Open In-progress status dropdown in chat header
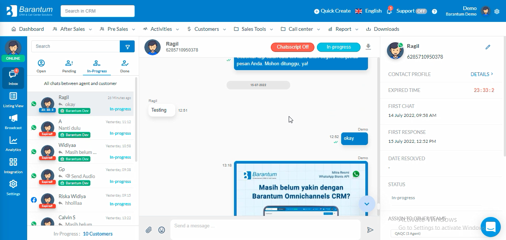Screen dimensions: 506x240 click(x=339, y=47)
